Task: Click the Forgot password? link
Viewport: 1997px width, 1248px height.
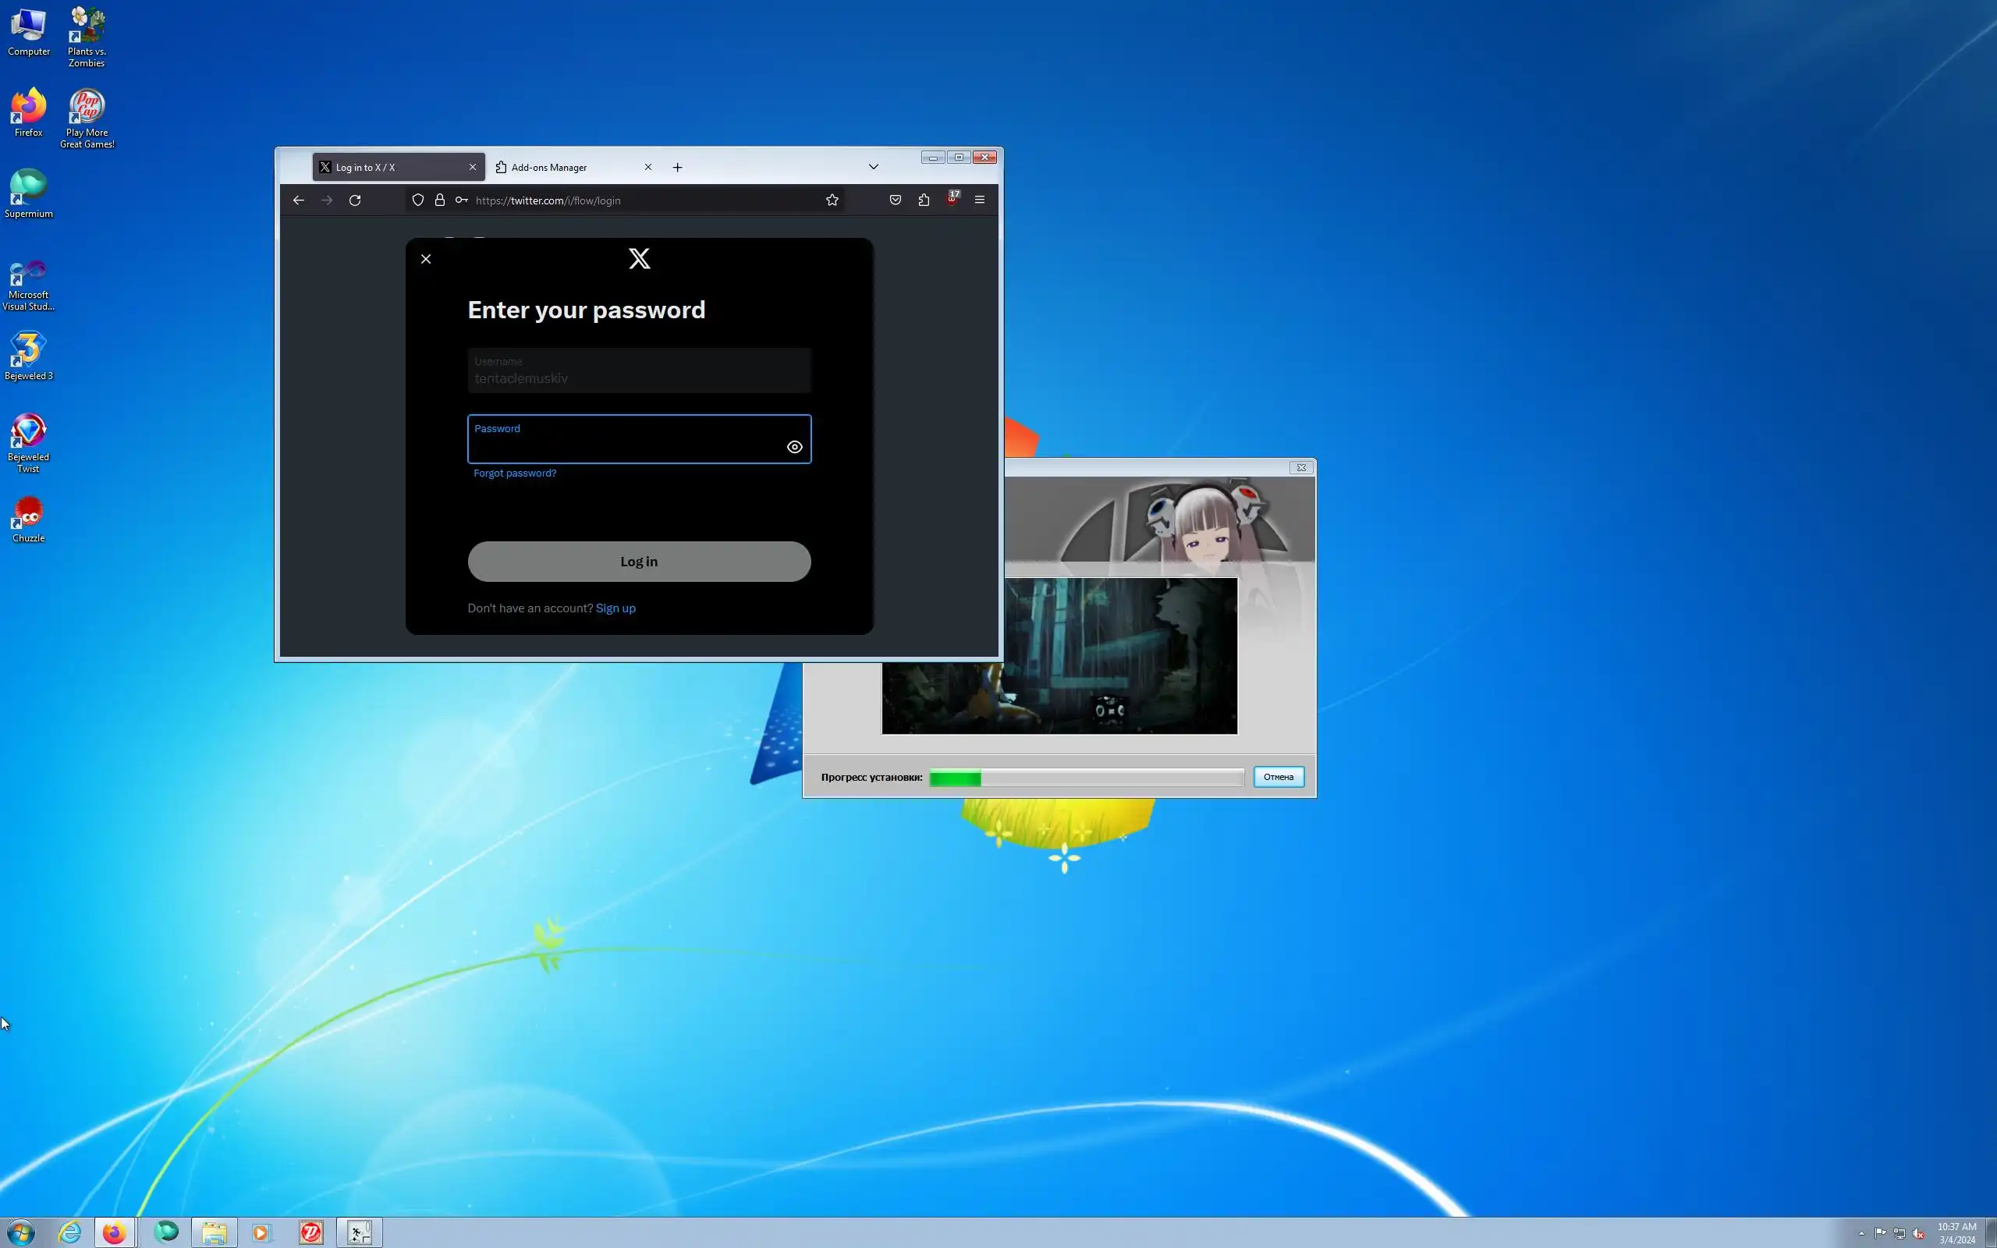Action: pos(515,473)
